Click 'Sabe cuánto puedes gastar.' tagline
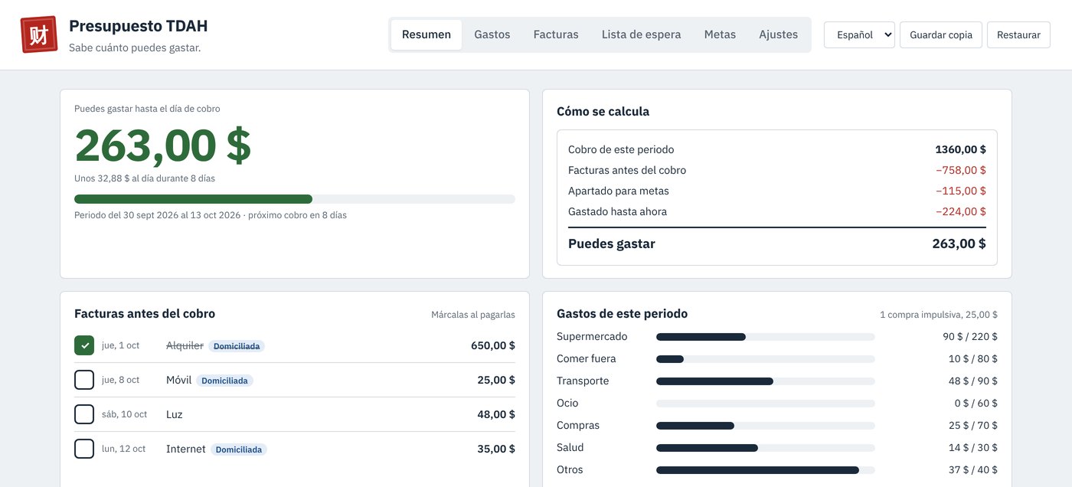 click(x=135, y=47)
